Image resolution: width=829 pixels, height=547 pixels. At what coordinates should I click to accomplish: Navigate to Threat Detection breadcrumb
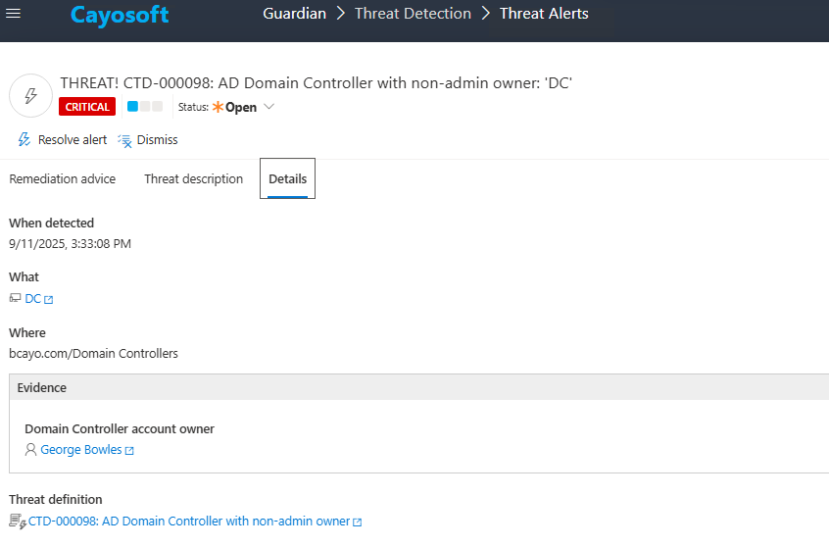point(413,14)
